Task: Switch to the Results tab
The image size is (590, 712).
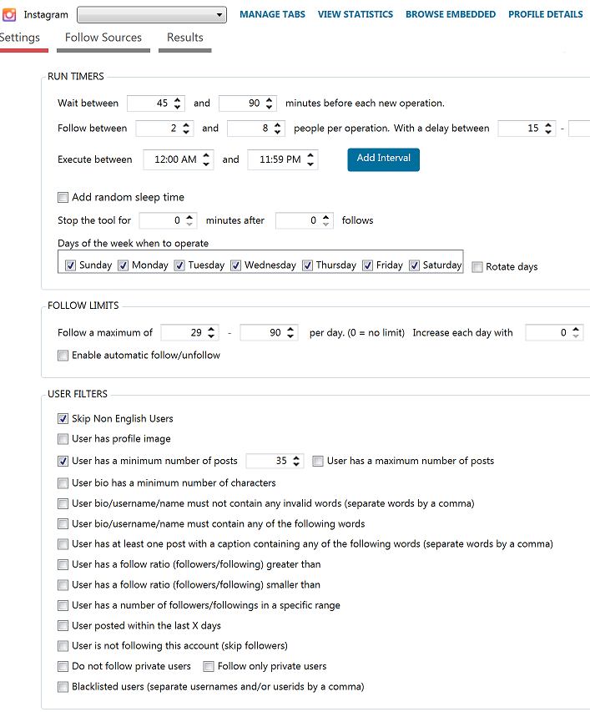Action: click(184, 38)
